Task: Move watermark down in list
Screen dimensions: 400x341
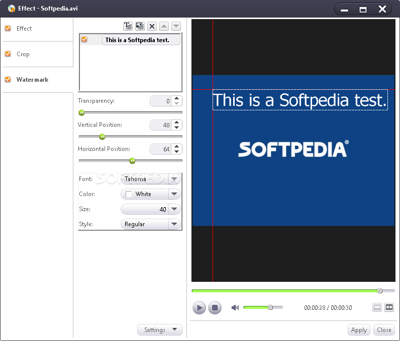Action: coord(176,26)
